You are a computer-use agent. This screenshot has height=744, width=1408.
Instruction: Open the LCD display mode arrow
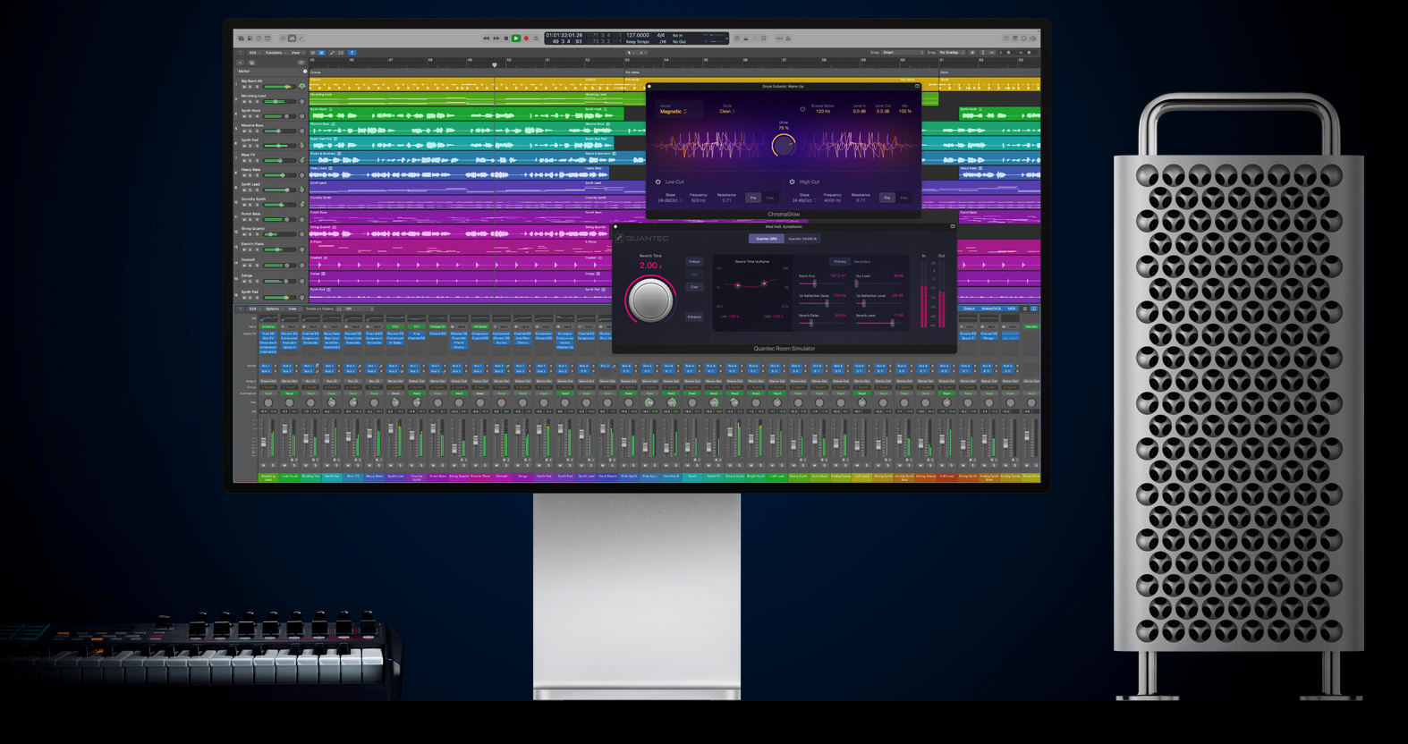pos(726,38)
